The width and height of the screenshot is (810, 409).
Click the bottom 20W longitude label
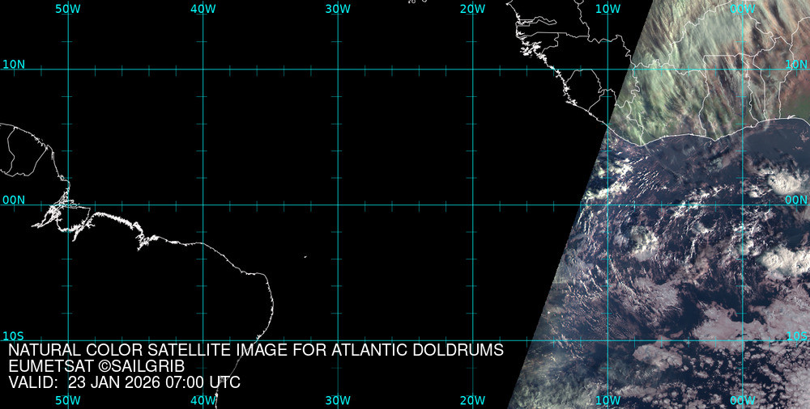[472, 400]
